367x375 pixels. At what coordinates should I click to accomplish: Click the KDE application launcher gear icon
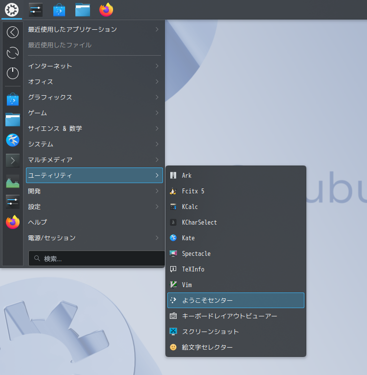coord(12,10)
